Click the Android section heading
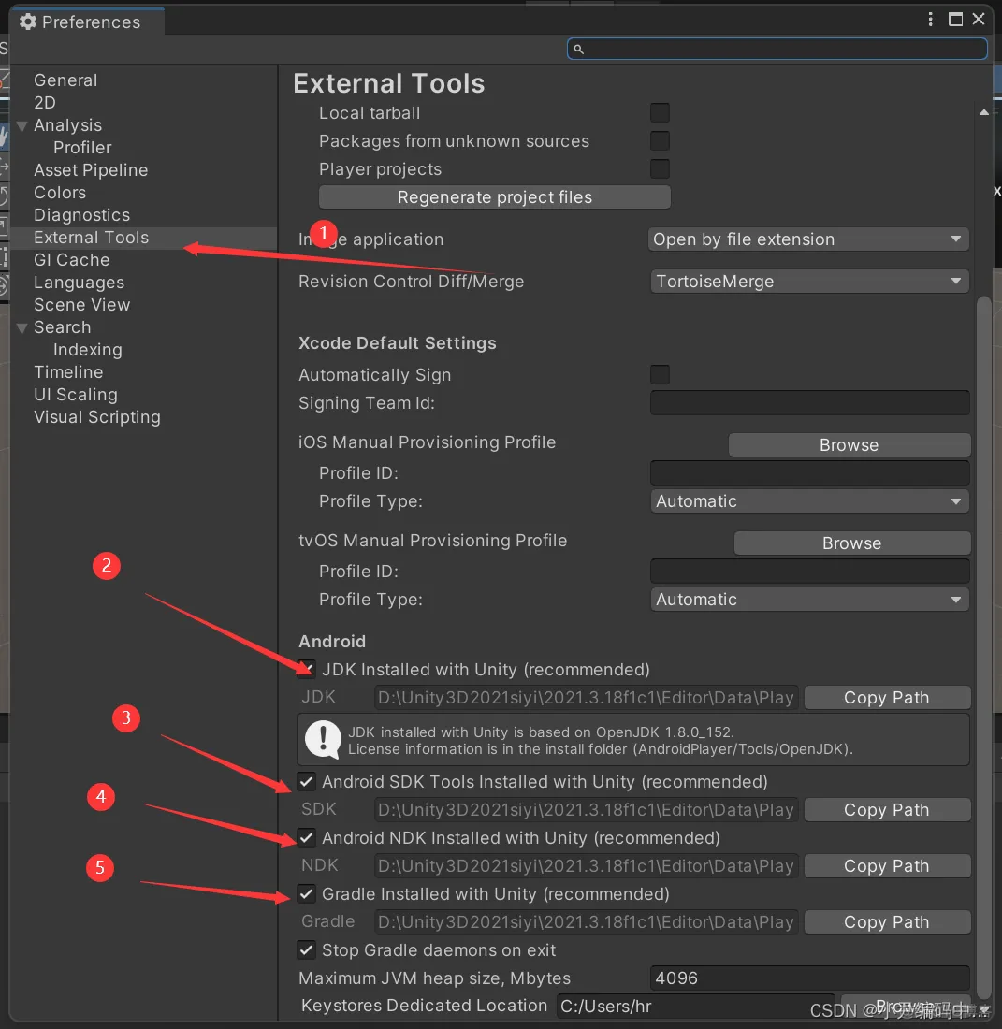Viewport: 1002px width, 1029px height. point(332,641)
